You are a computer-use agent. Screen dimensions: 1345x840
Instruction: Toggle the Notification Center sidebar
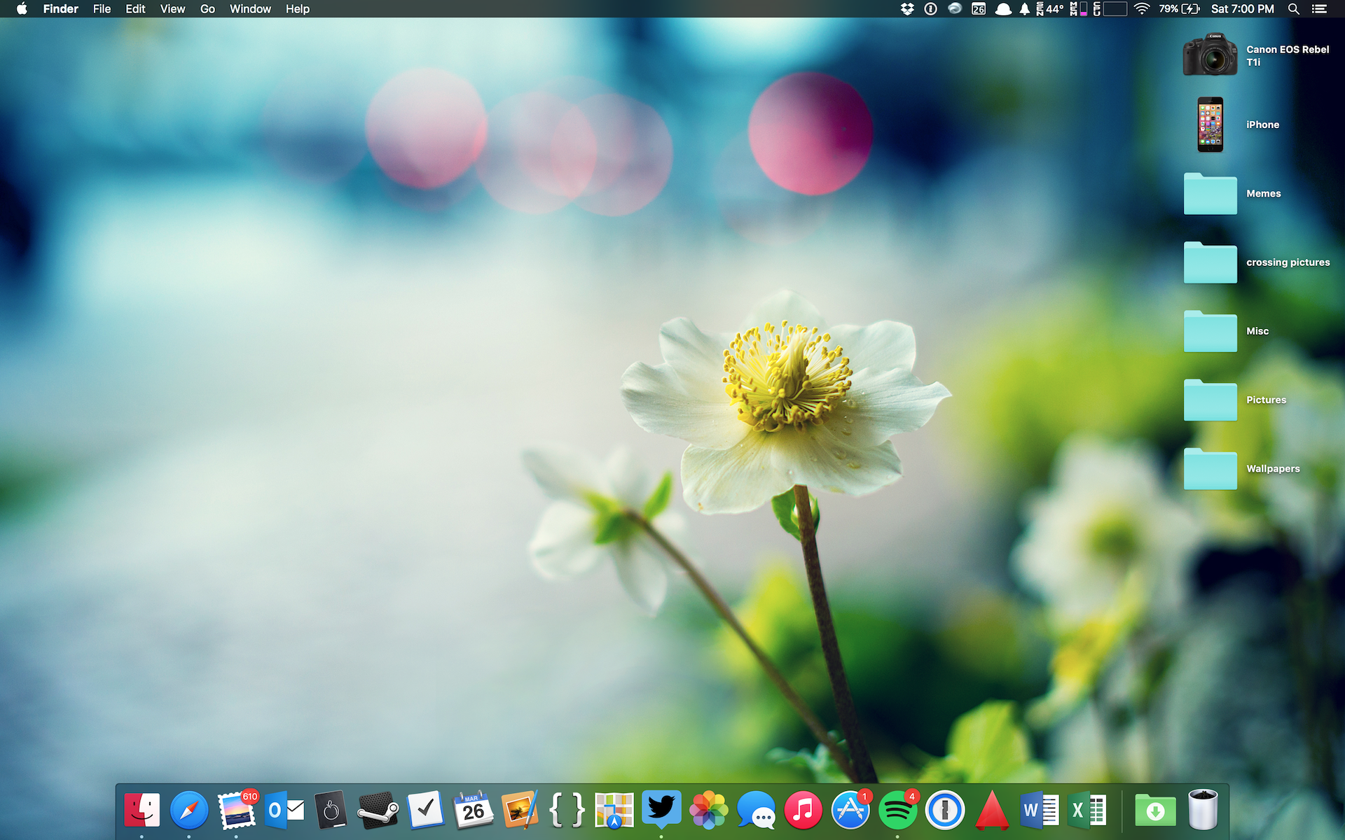1319,9
